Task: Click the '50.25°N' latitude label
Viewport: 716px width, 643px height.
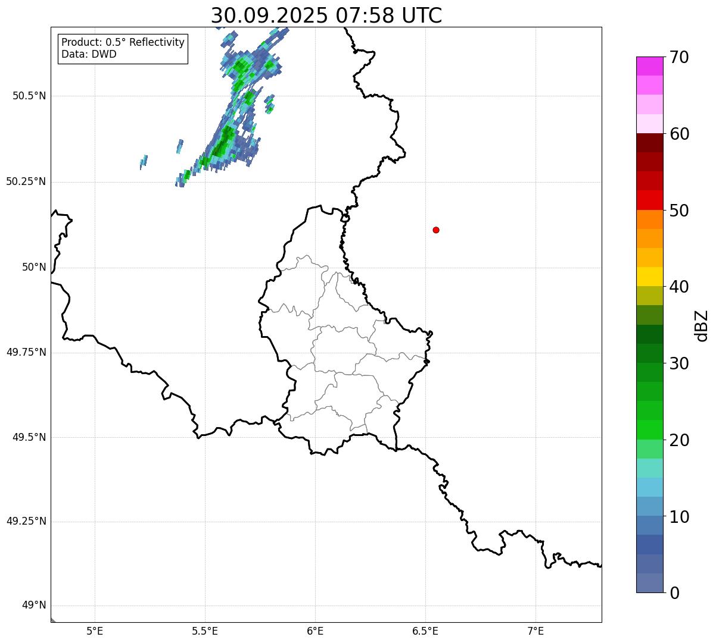Action: point(26,181)
